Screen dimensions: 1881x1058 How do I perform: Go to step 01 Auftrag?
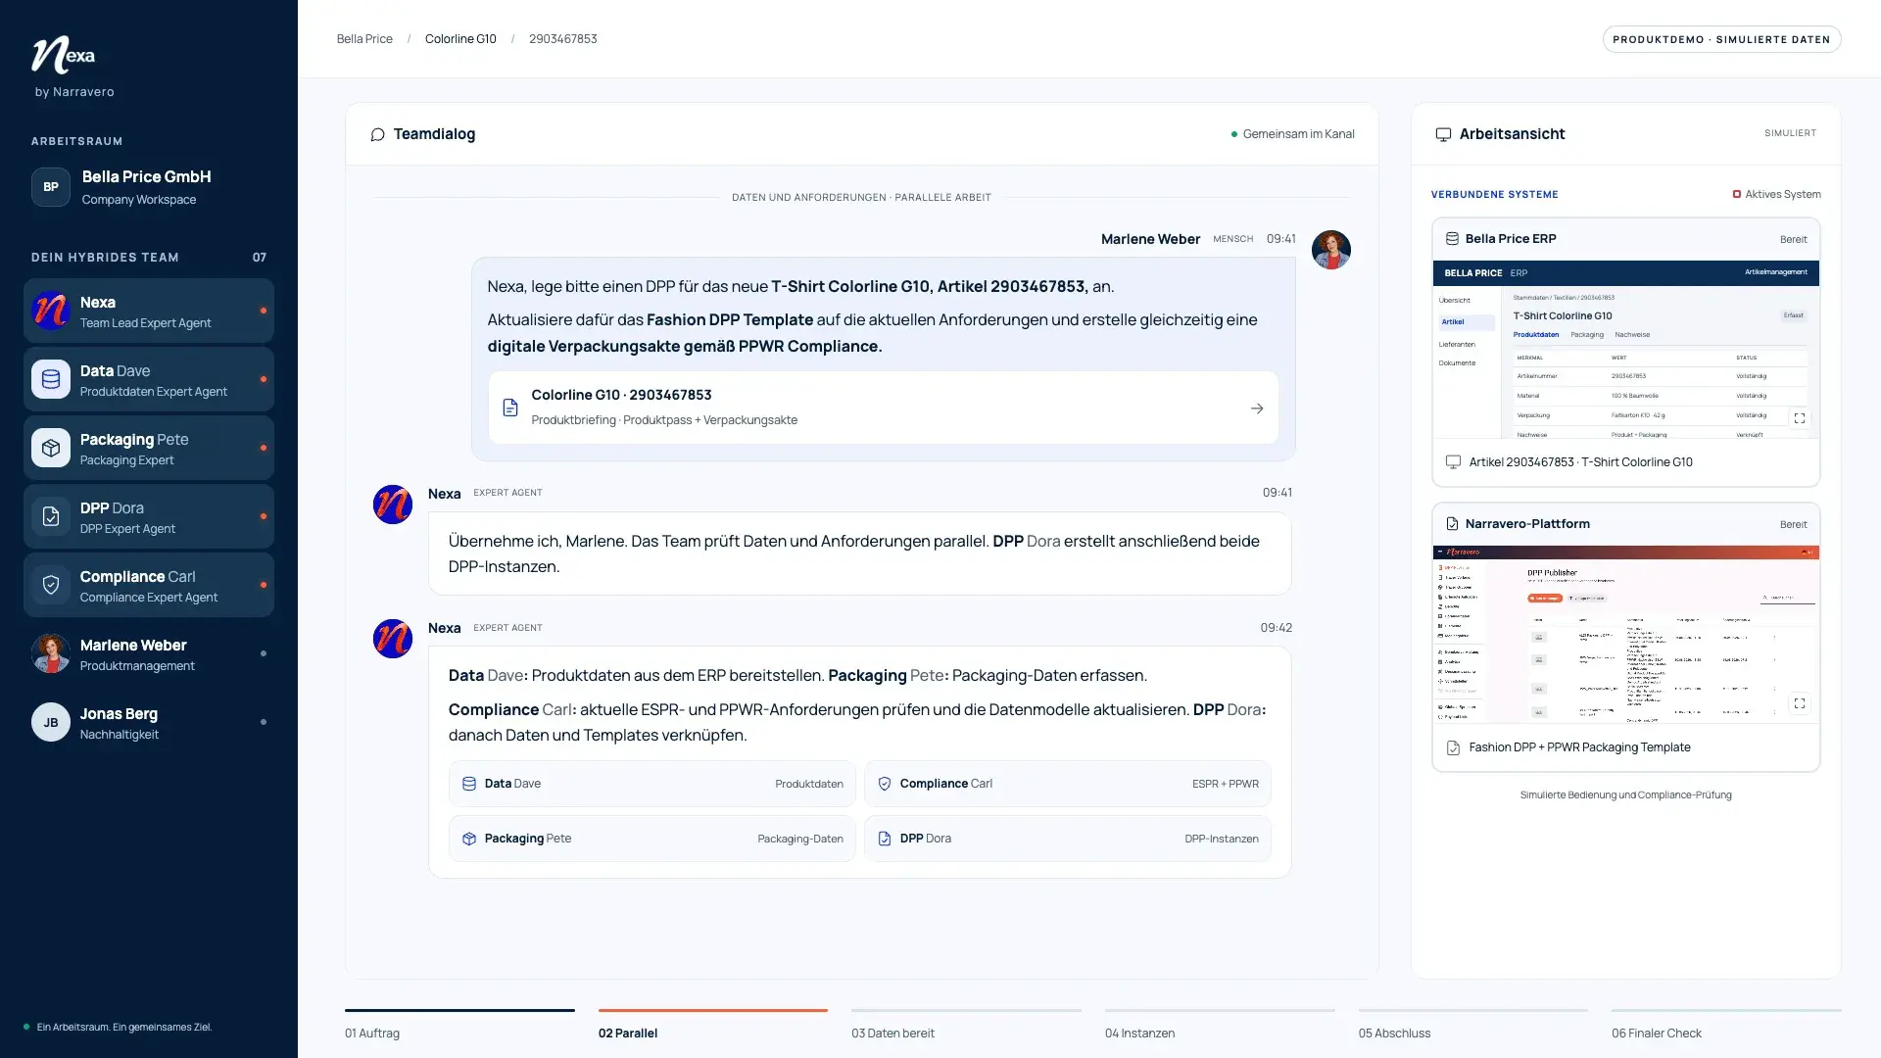coord(459,1025)
